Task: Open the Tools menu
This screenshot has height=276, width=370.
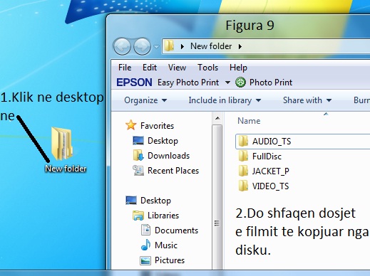Action: [207, 68]
